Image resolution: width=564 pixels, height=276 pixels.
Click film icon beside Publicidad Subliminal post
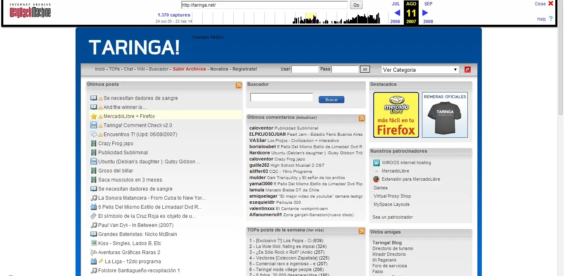94,153
